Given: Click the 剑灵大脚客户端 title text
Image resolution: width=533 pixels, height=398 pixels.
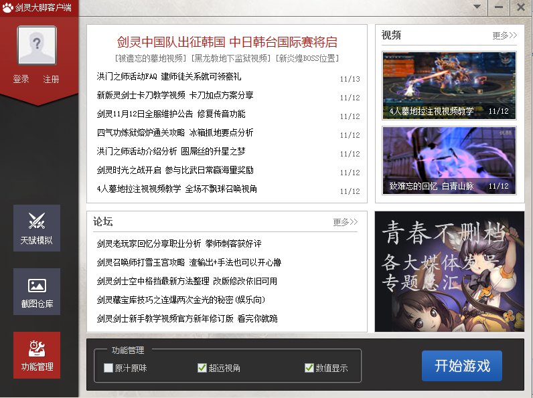Looking at the screenshot, I should click(44, 7).
